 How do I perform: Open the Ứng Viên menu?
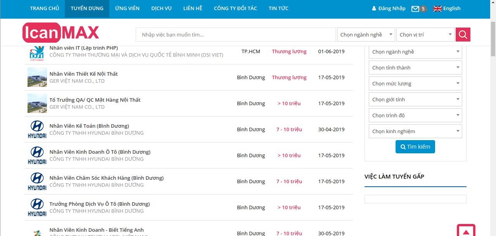click(x=127, y=9)
